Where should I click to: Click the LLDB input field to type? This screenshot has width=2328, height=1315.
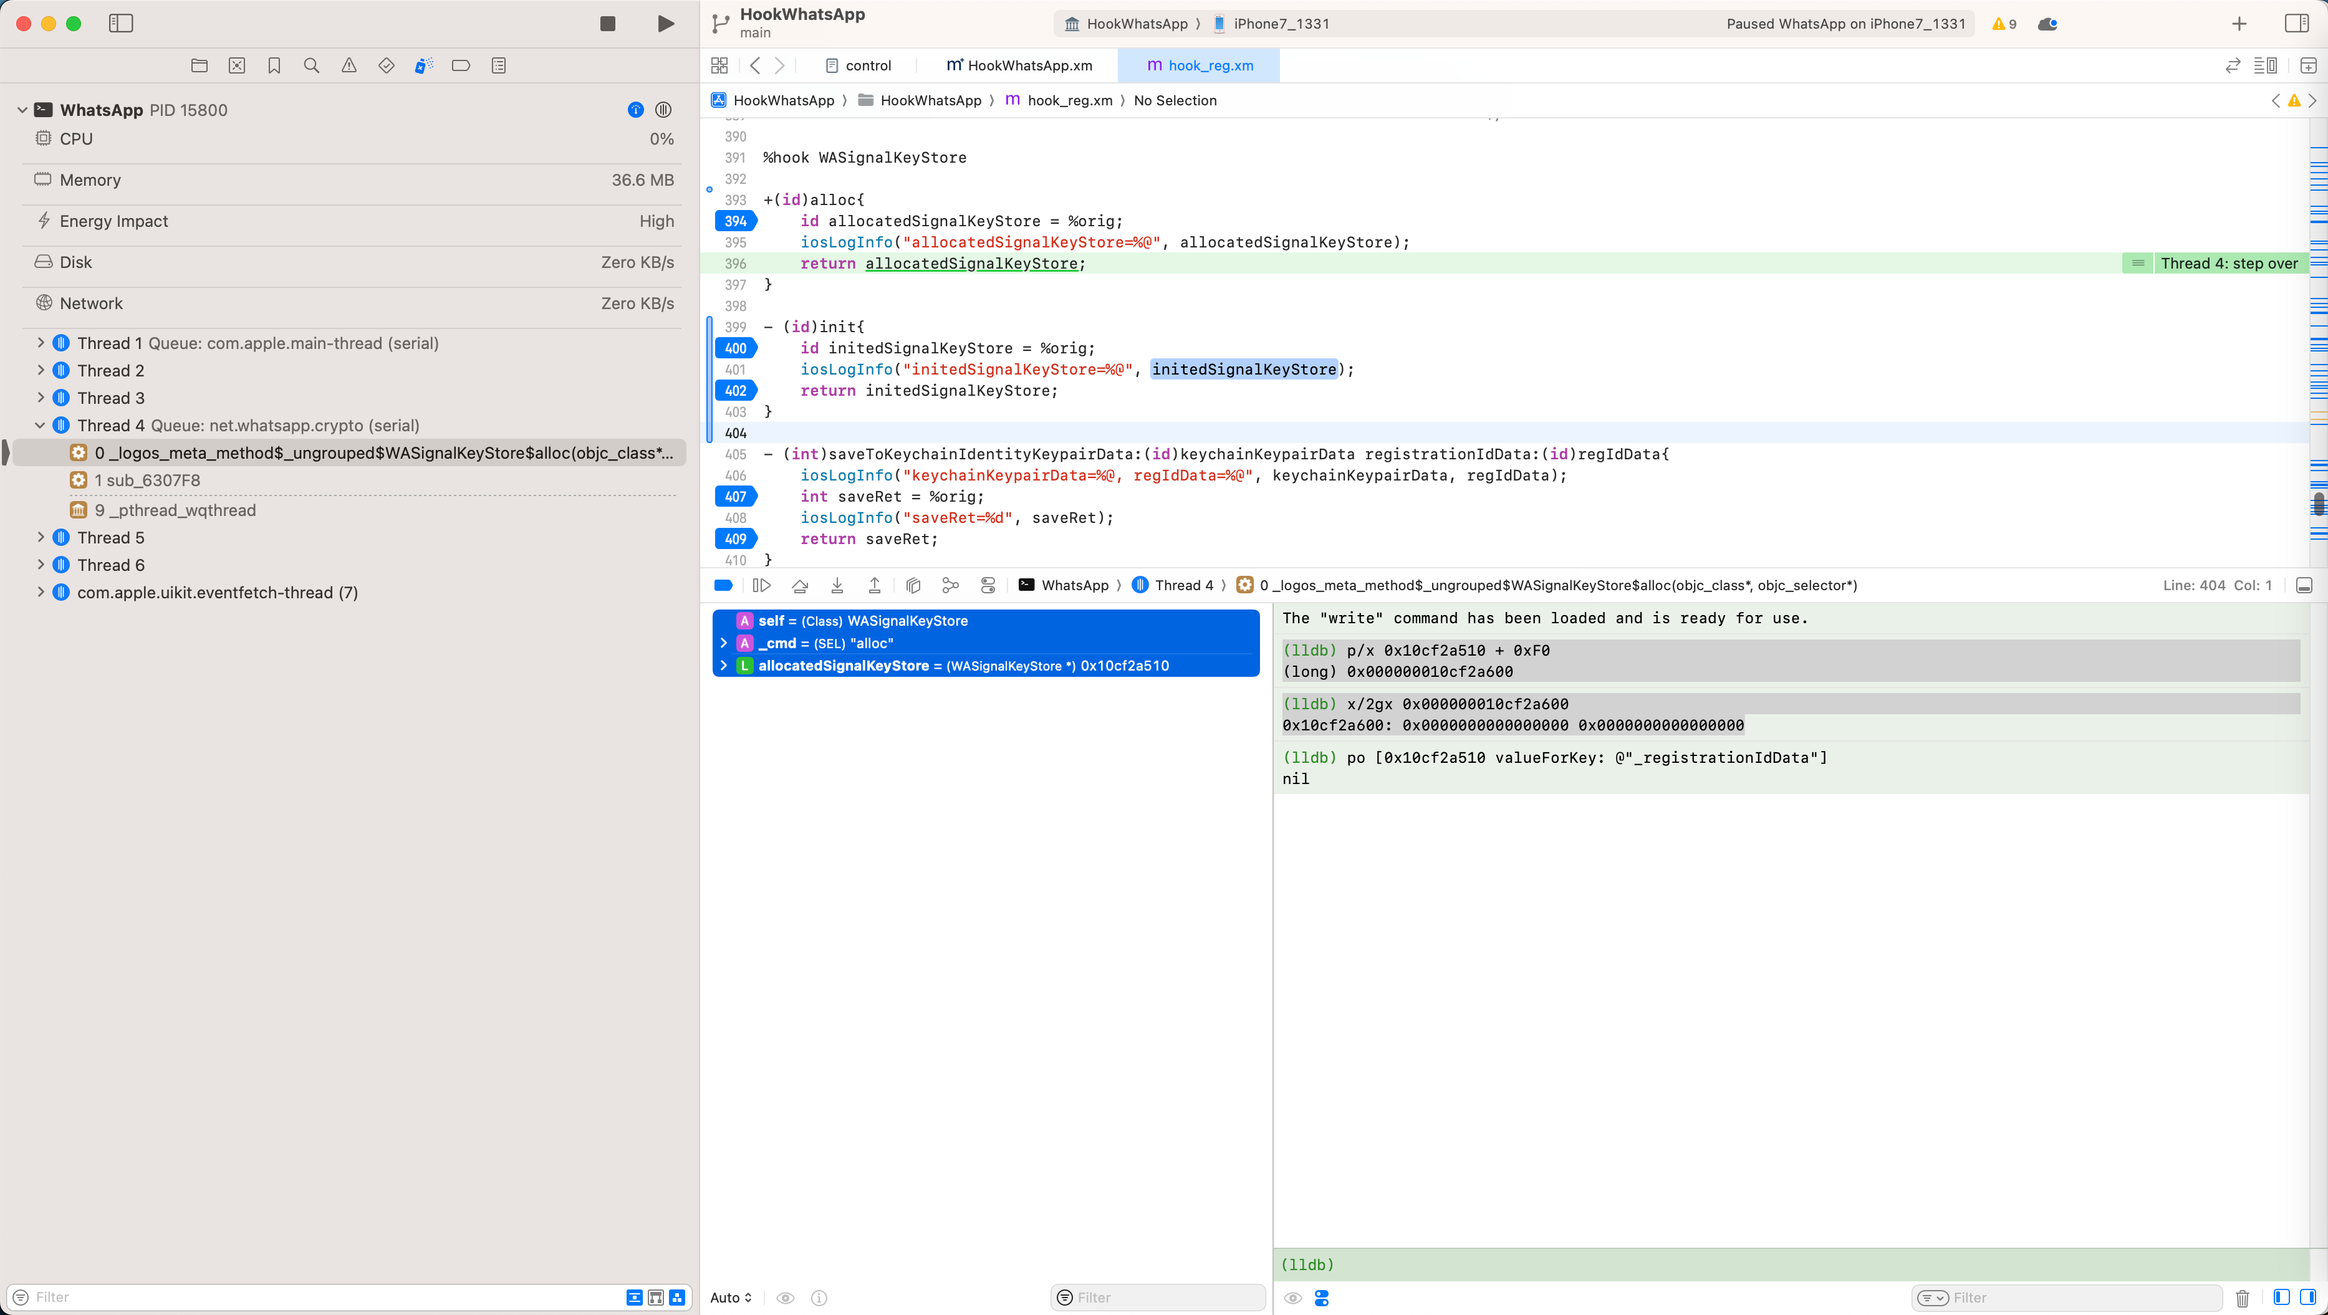click(1791, 1264)
